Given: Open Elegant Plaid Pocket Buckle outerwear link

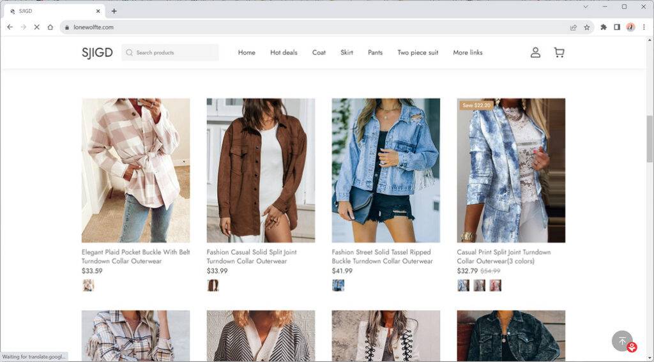Looking at the screenshot, I should [135, 257].
